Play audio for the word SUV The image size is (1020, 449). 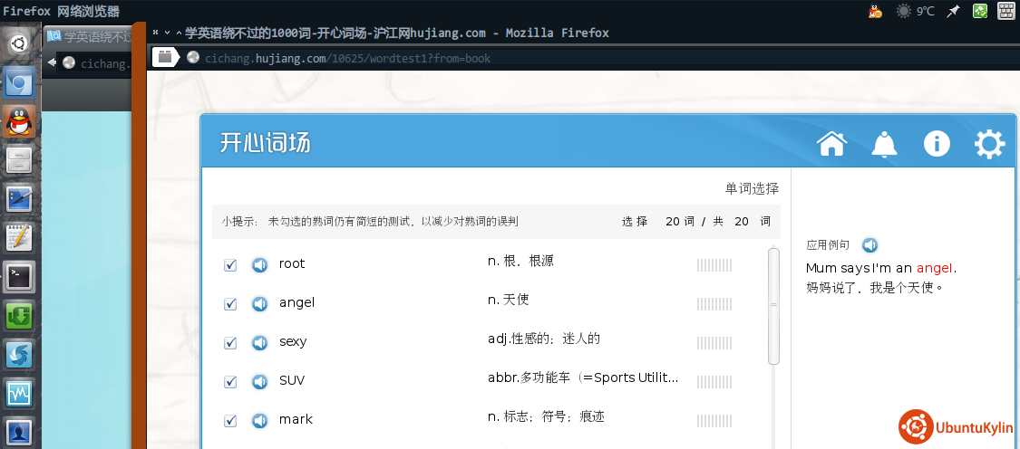click(x=260, y=381)
